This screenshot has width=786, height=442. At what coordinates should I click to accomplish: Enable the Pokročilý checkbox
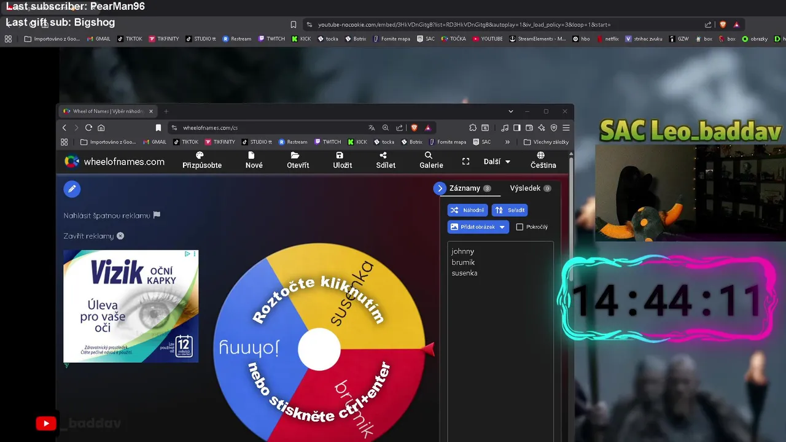pos(519,227)
